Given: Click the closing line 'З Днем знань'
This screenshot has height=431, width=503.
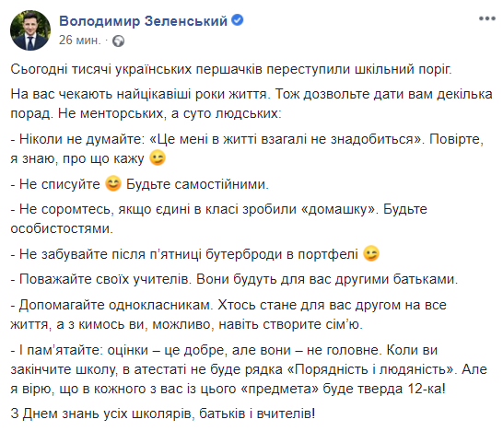Looking at the screenshot, I should (x=163, y=414).
